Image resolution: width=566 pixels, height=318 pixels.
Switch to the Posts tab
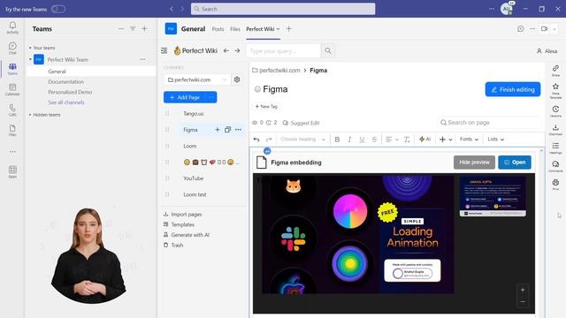click(x=218, y=29)
